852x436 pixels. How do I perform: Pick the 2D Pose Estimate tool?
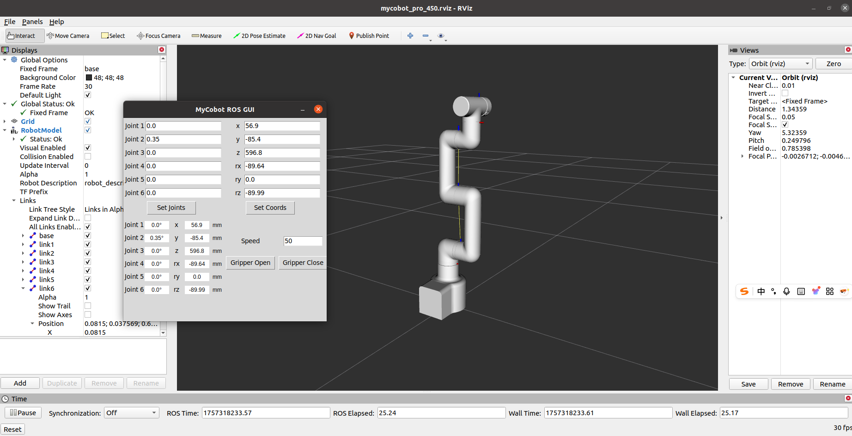tap(259, 36)
